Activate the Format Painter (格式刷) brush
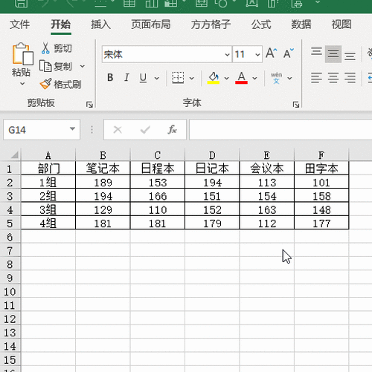Screen dimensions: 372x372 tap(60, 84)
